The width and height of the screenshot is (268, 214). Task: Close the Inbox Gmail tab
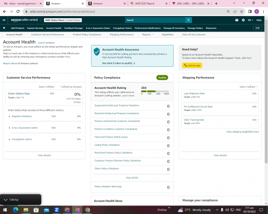click(x=41, y=4)
